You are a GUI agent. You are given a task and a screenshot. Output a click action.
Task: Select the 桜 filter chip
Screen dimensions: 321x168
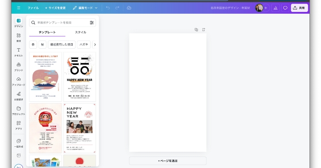tap(42, 45)
